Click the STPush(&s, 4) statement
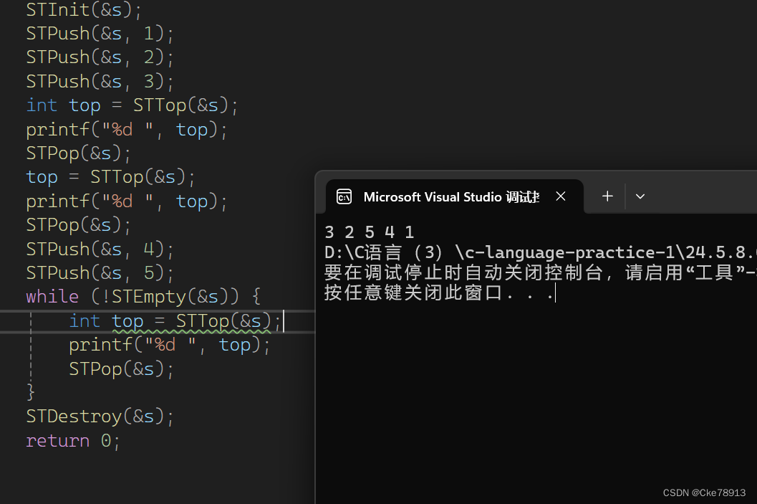 [99, 249]
